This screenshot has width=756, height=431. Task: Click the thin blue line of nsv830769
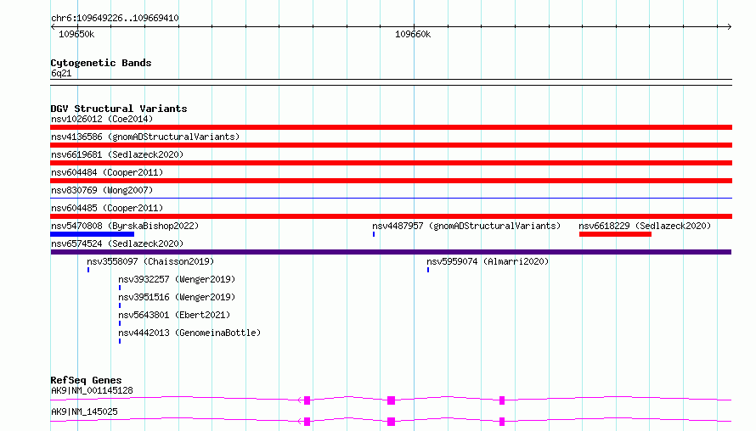click(391, 198)
